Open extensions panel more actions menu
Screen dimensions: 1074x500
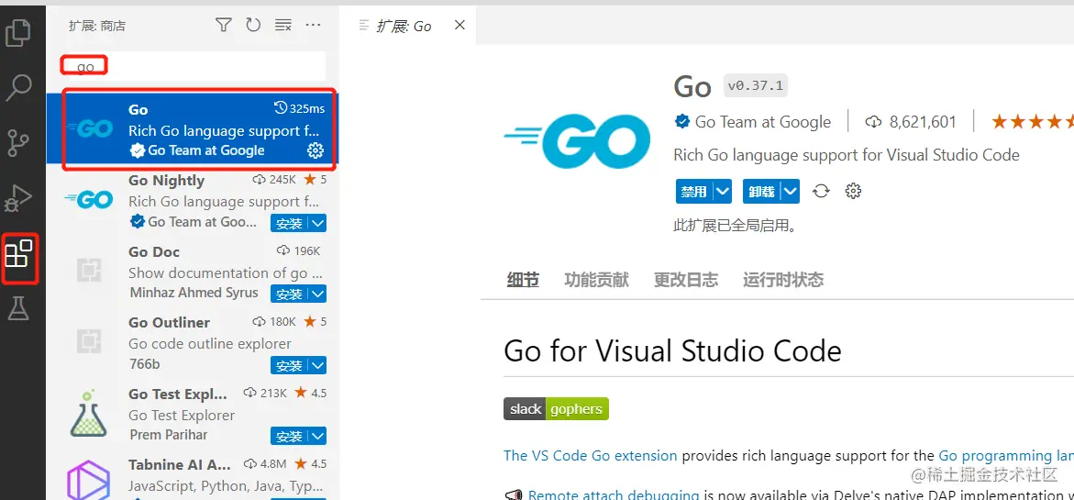point(313,26)
